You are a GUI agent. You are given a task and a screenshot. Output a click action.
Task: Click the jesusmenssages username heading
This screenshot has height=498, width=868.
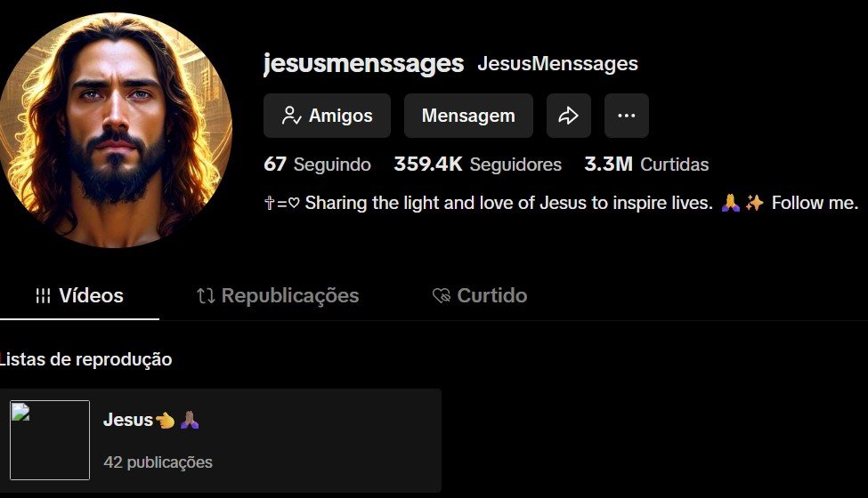click(364, 63)
